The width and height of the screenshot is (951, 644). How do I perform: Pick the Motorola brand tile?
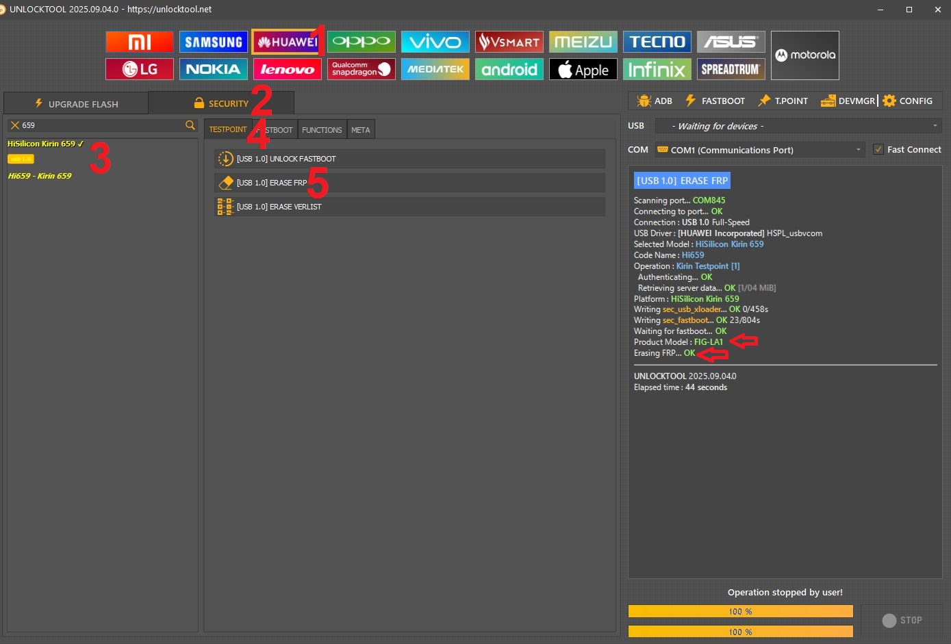804,55
